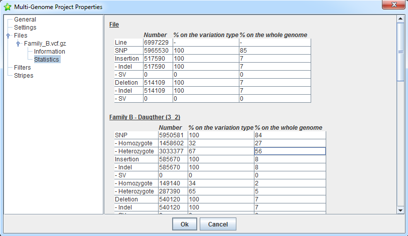Open the Information tree item
This screenshot has height=236, width=408.
click(49, 52)
